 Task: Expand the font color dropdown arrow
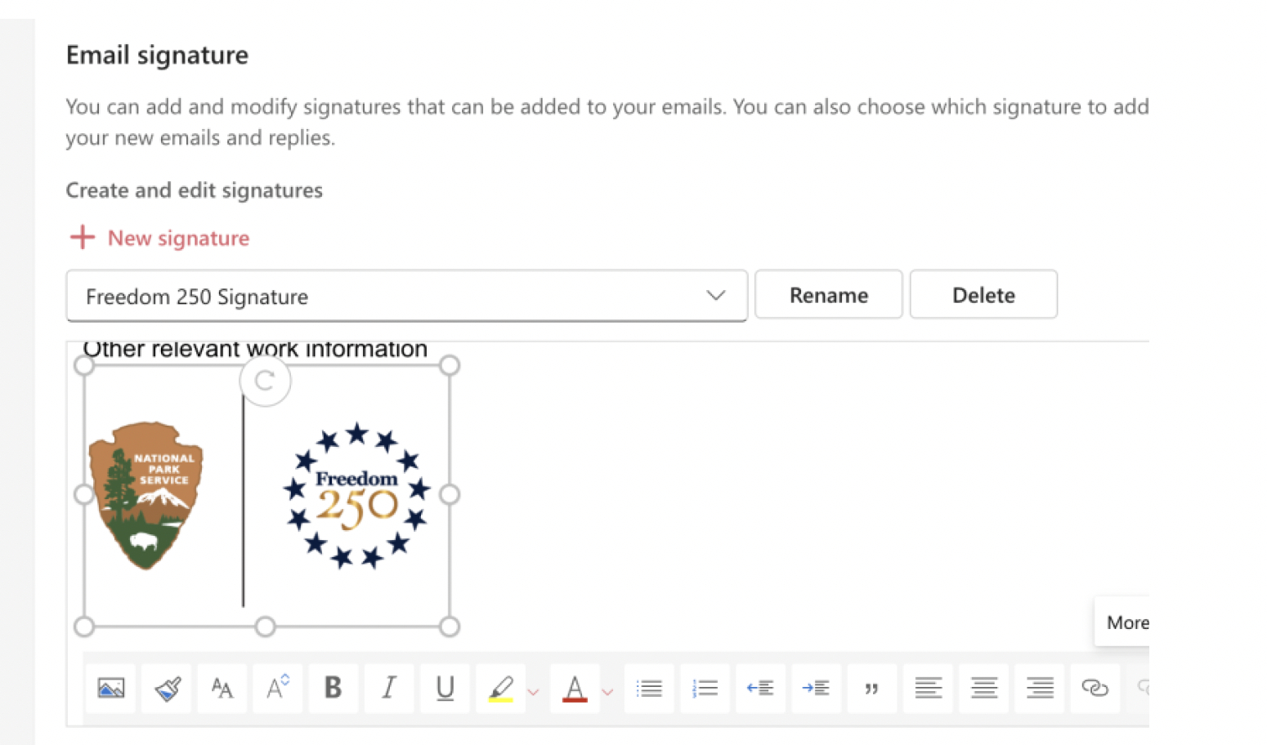pos(607,692)
